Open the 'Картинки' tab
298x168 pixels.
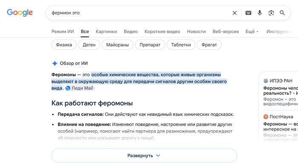click(106, 31)
